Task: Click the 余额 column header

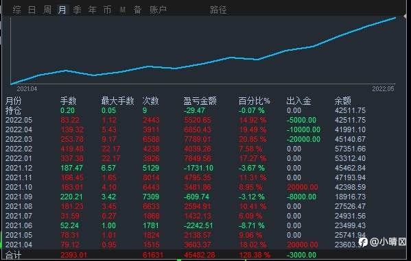Action: tap(342, 101)
